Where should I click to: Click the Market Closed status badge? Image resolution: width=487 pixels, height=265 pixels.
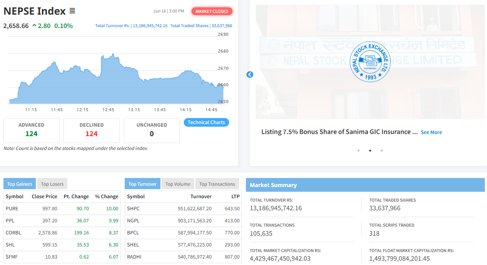coord(212,11)
